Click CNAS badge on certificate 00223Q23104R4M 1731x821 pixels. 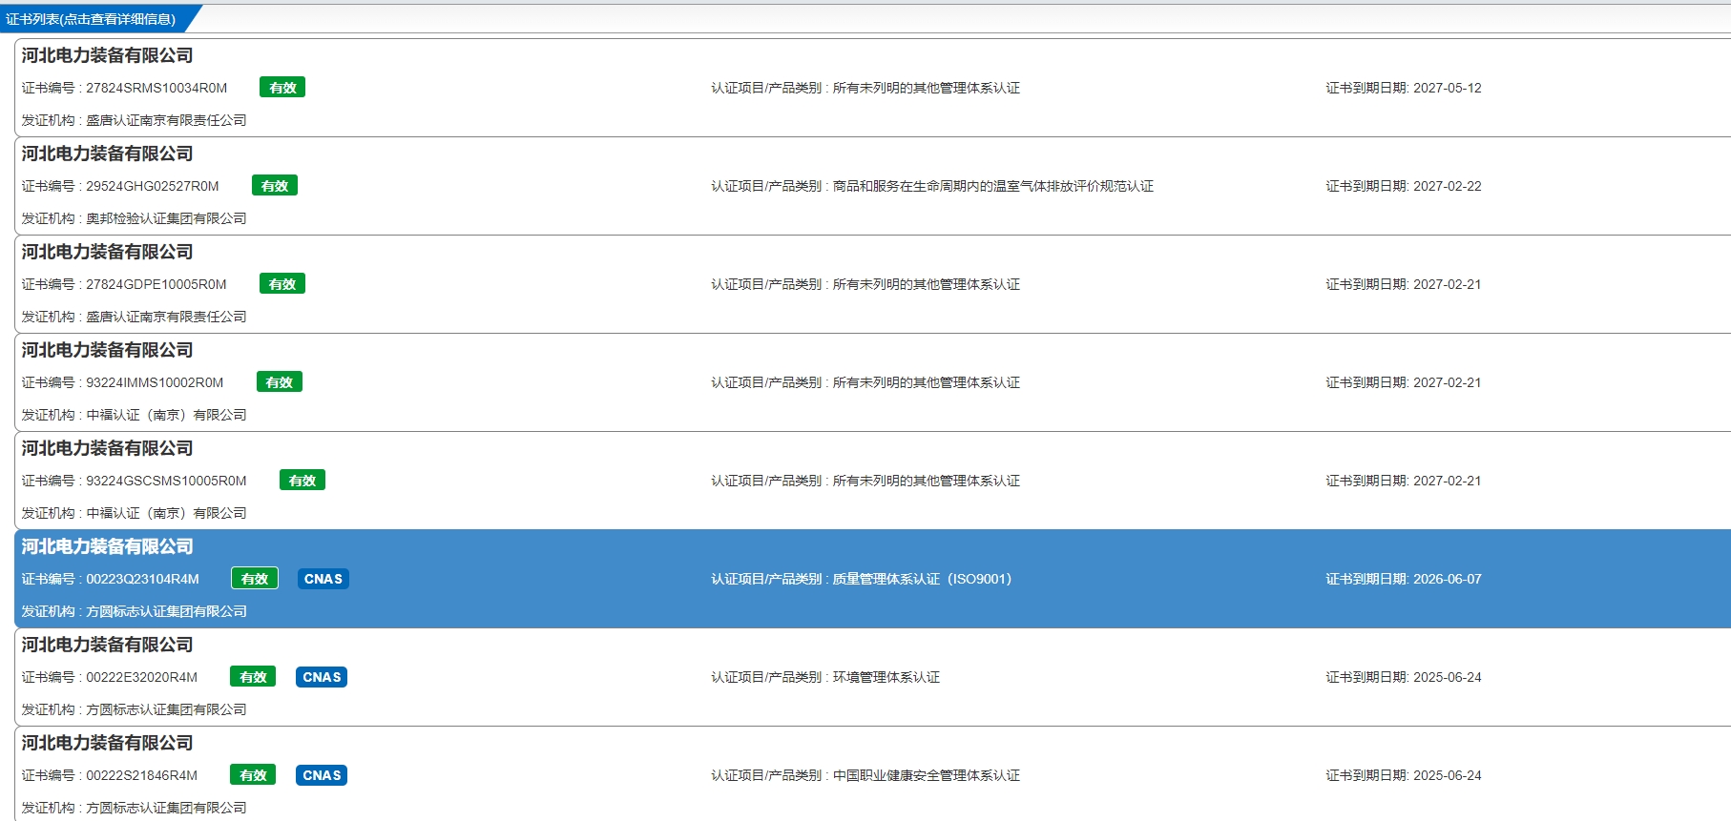click(323, 579)
